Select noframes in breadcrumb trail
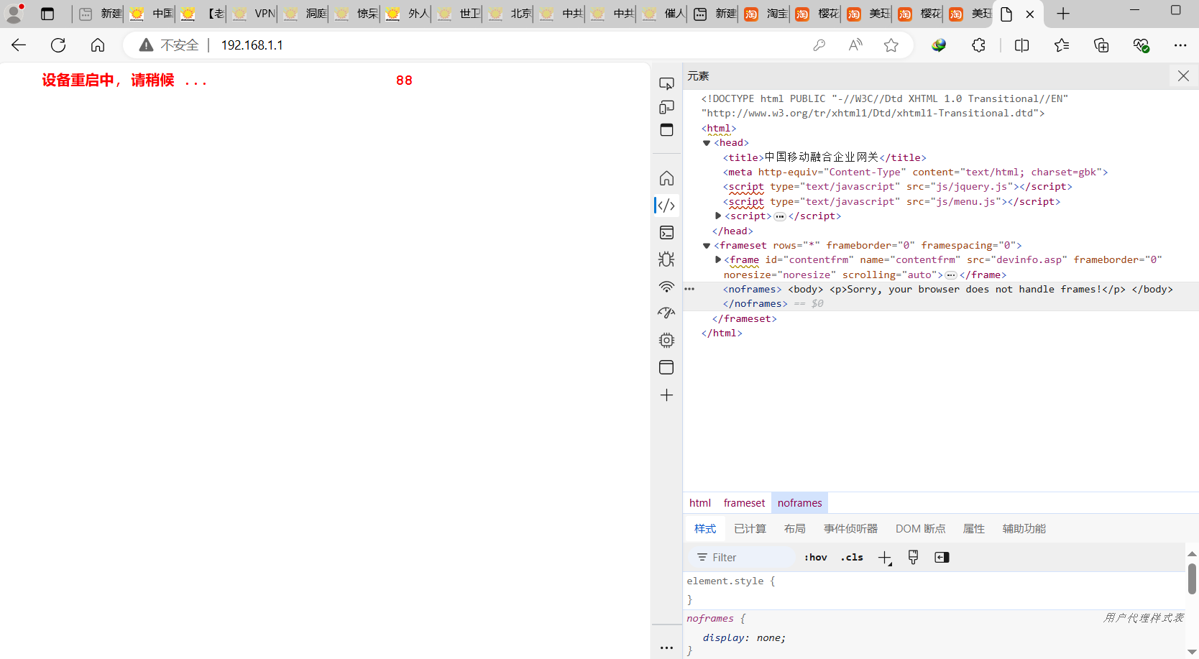 799,503
